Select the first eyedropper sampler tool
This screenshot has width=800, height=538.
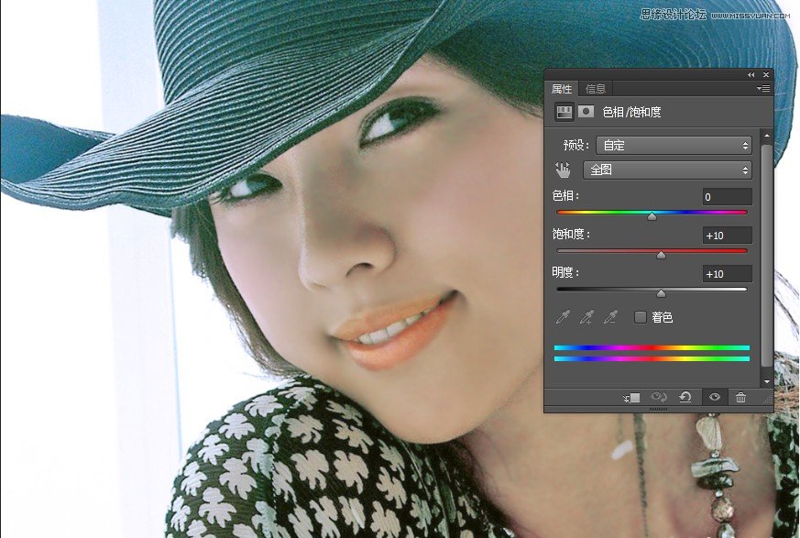pyautogui.click(x=563, y=316)
